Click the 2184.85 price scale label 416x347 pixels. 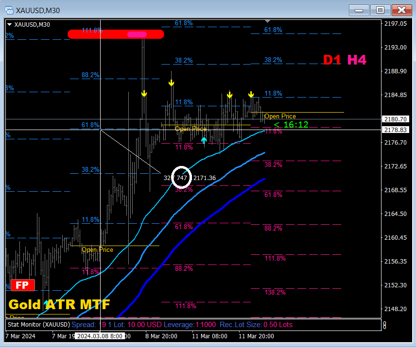(x=396, y=95)
